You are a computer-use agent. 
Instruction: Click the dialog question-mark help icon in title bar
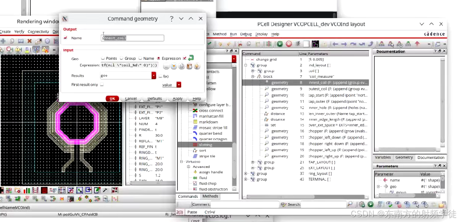172,18
